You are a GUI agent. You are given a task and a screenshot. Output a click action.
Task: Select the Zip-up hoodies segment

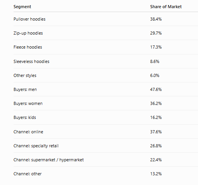(28, 33)
